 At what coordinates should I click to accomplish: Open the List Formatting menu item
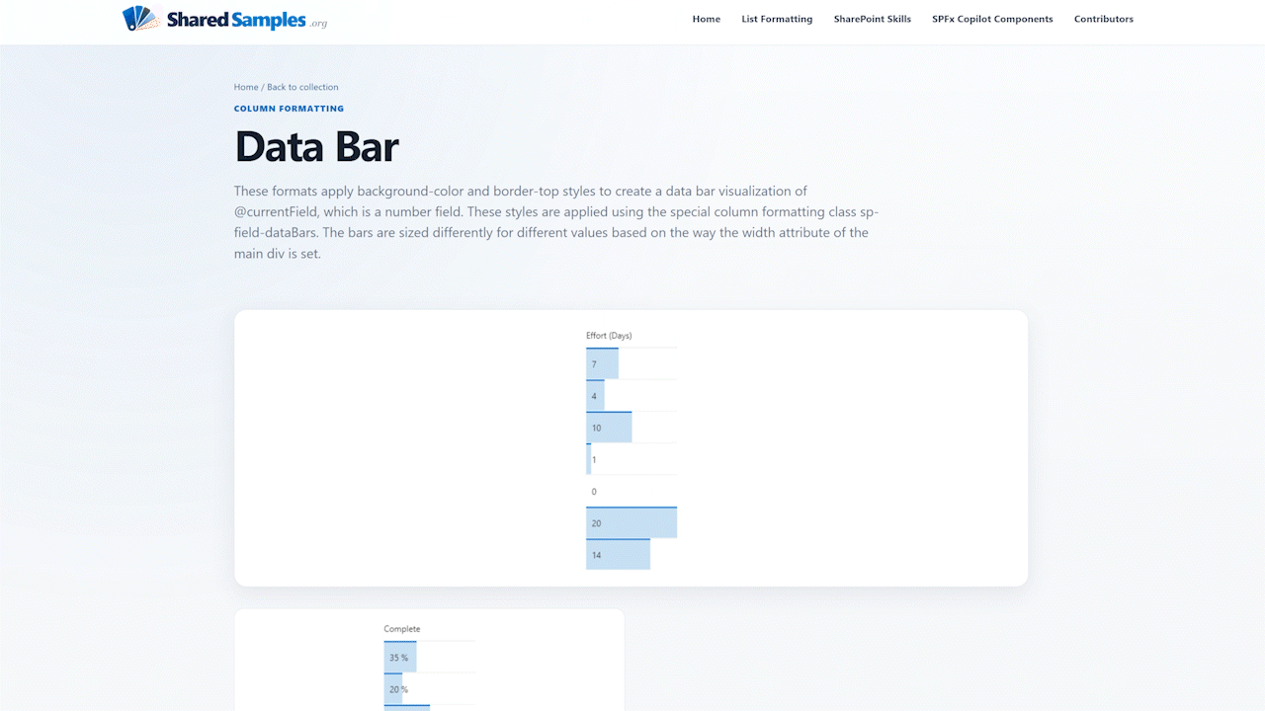point(777,19)
